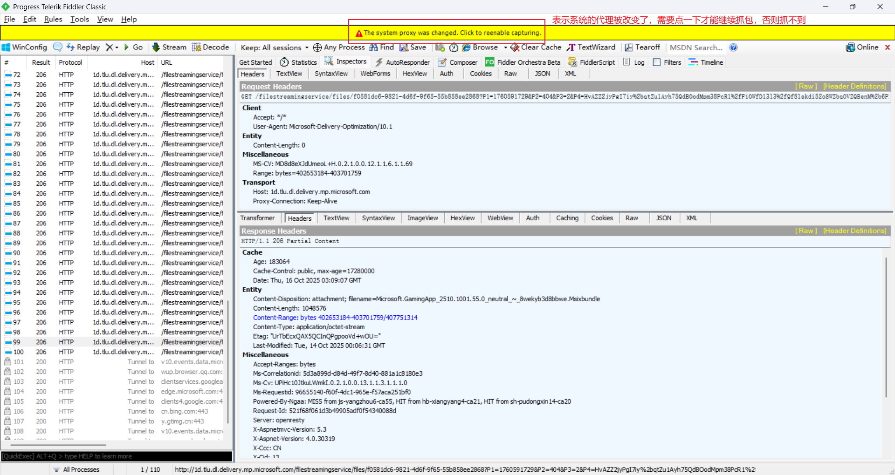
Task: Expand the Browse dropdown arrow
Action: pyautogui.click(x=506, y=47)
